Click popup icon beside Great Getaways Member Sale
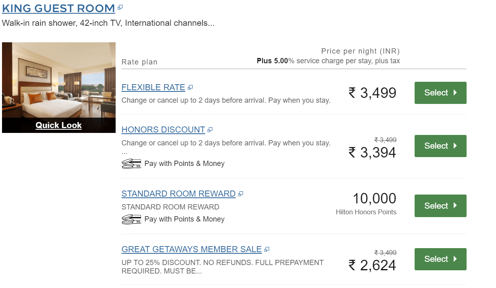Image resolution: width=496 pixels, height=288 pixels. [267, 249]
